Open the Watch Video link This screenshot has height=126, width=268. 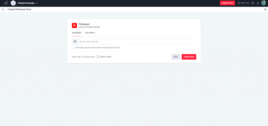coord(106,57)
